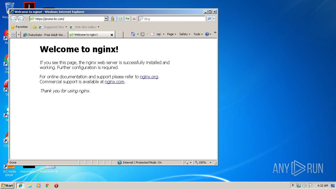Click the 4:32 AM taskbar clock
The height and width of the screenshot is (189, 336).
click(x=323, y=186)
